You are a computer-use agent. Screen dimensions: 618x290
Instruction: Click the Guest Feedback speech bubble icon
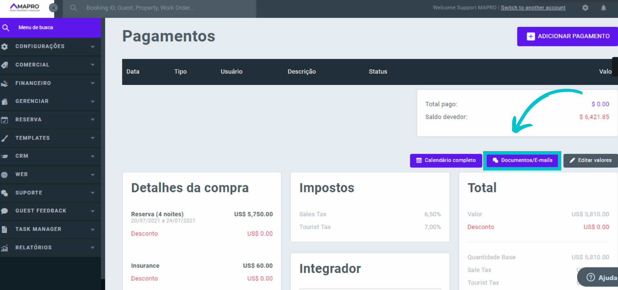5,211
